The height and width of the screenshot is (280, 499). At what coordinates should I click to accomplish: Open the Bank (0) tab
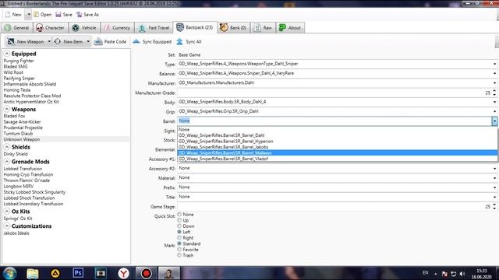pyautogui.click(x=233, y=28)
